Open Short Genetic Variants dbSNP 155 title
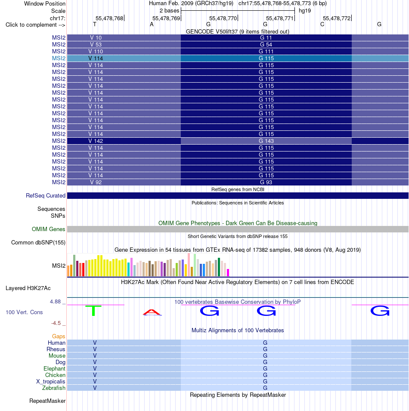The height and width of the screenshot is (411, 409). pyautogui.click(x=238, y=236)
